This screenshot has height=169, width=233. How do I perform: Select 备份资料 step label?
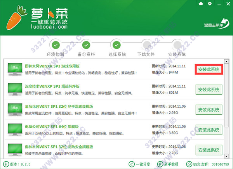(x=86, y=54)
